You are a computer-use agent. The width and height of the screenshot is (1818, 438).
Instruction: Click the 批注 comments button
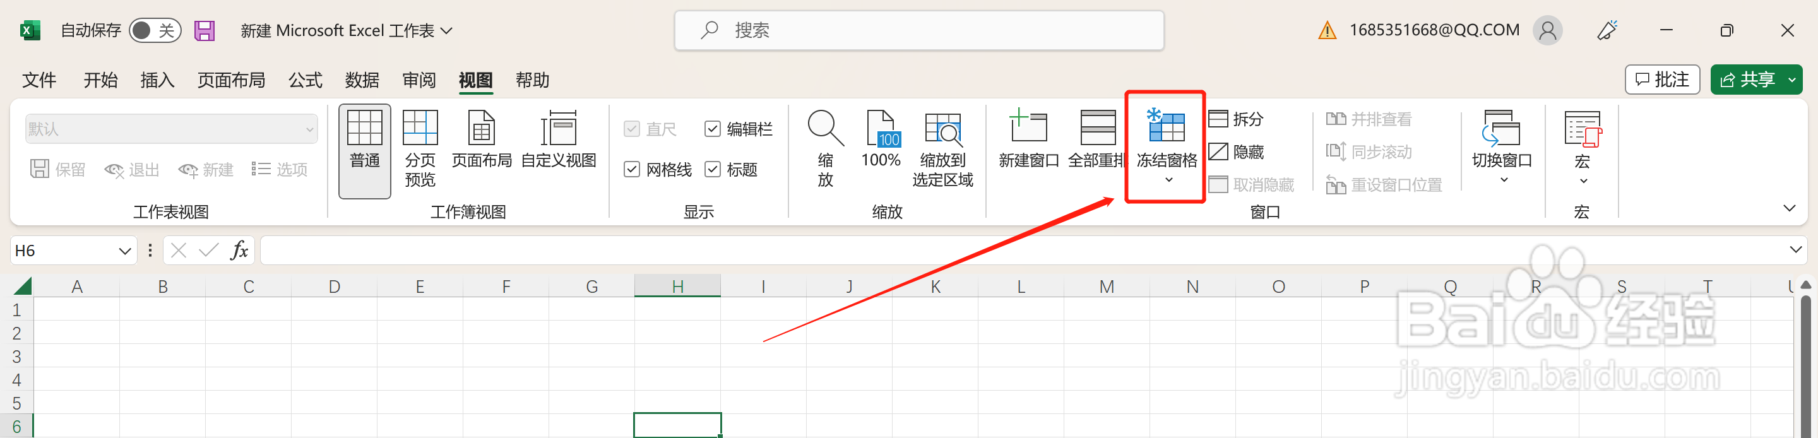pos(1662,80)
